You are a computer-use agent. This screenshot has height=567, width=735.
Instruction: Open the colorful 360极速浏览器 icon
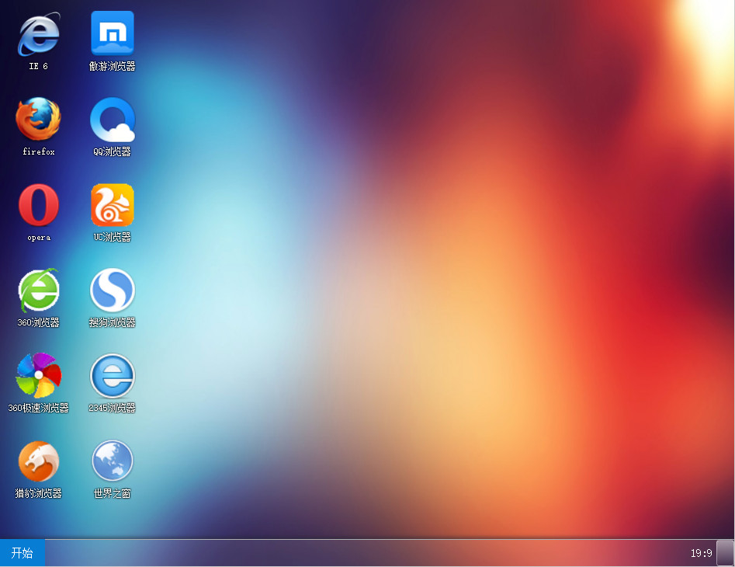tap(39, 375)
